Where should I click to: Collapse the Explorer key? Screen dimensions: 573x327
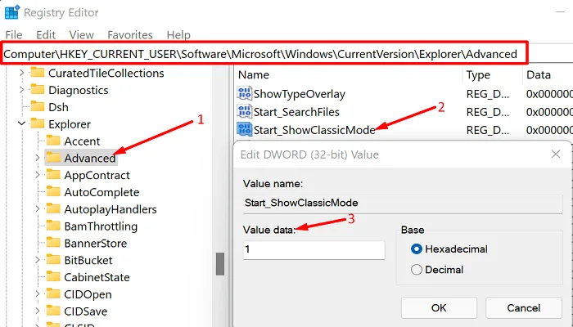pyautogui.click(x=21, y=123)
